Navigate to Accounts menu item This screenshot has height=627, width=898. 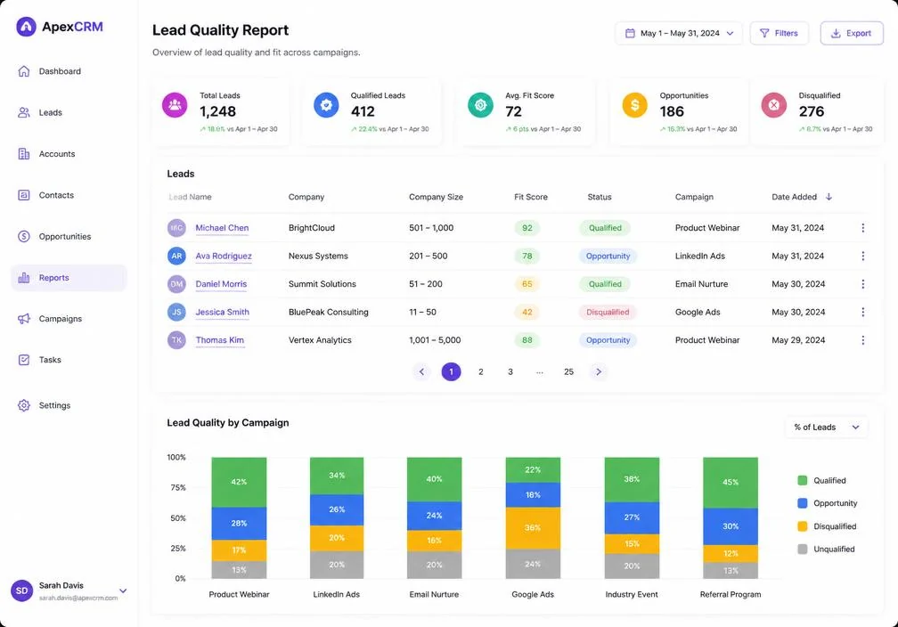pos(69,153)
